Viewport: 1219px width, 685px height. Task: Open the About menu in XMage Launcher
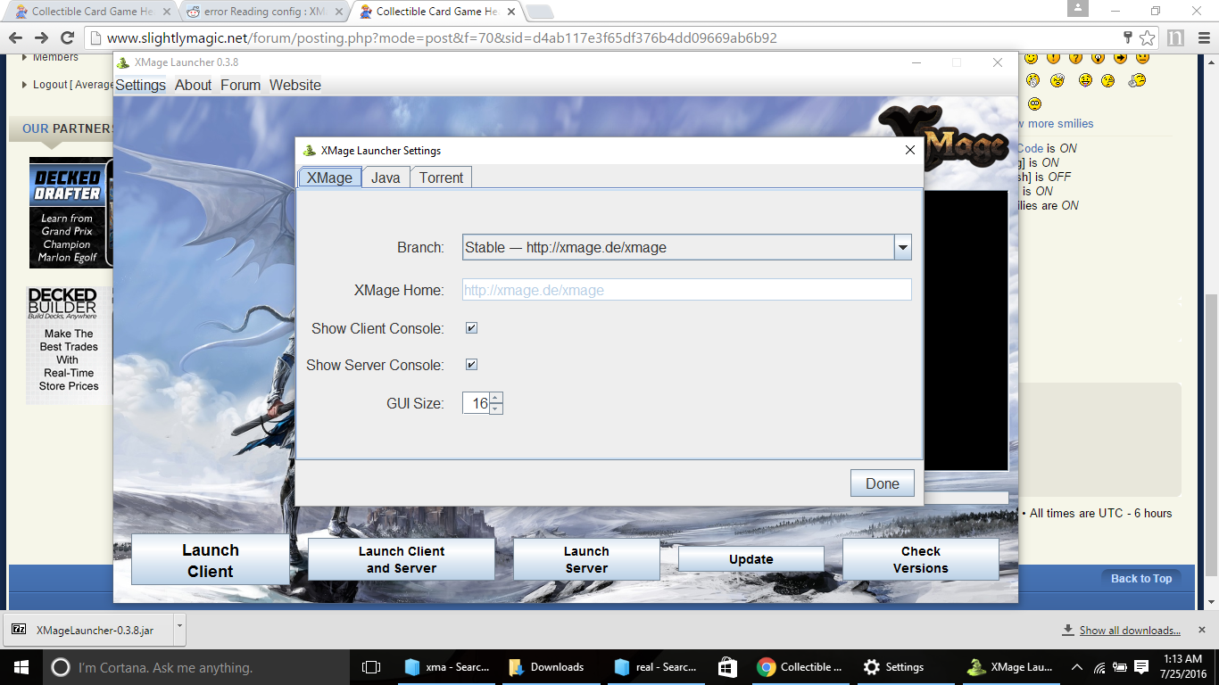pyautogui.click(x=193, y=85)
